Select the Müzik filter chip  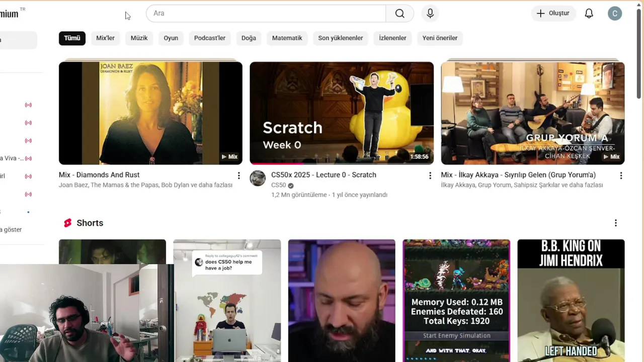click(x=139, y=38)
